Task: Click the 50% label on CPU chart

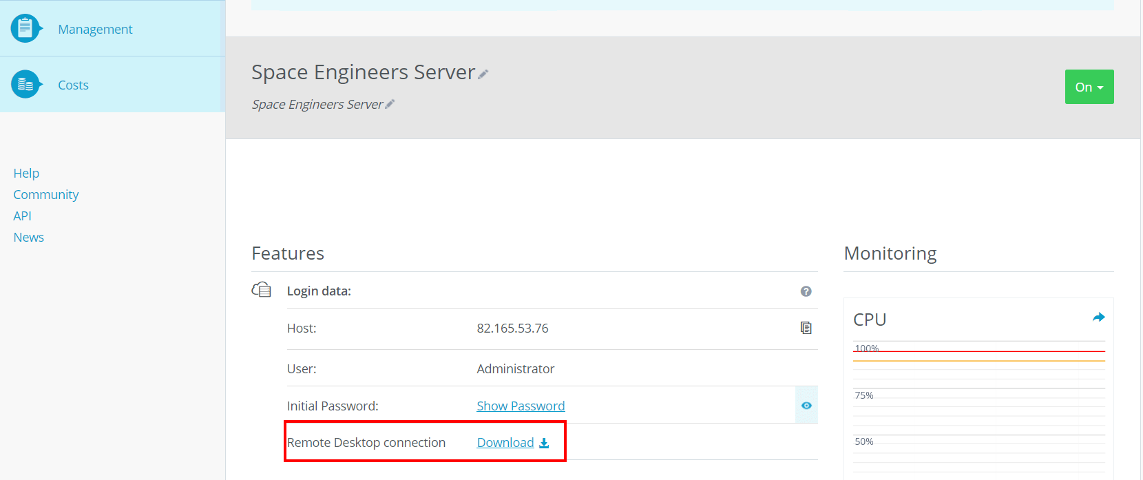Action: pyautogui.click(x=864, y=441)
